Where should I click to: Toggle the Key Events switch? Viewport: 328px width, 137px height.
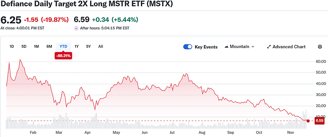click(188, 47)
